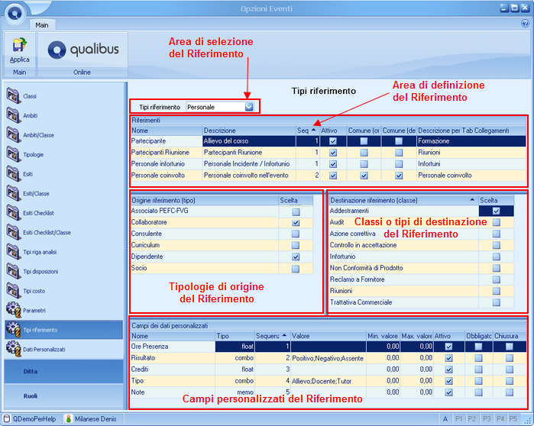Select the Tipologie sidebar icon
Screen dimensions: 534x426
coord(13,154)
